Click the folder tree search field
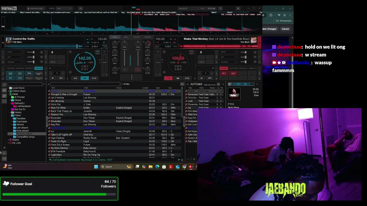The image size is (367, 206). (25, 84)
